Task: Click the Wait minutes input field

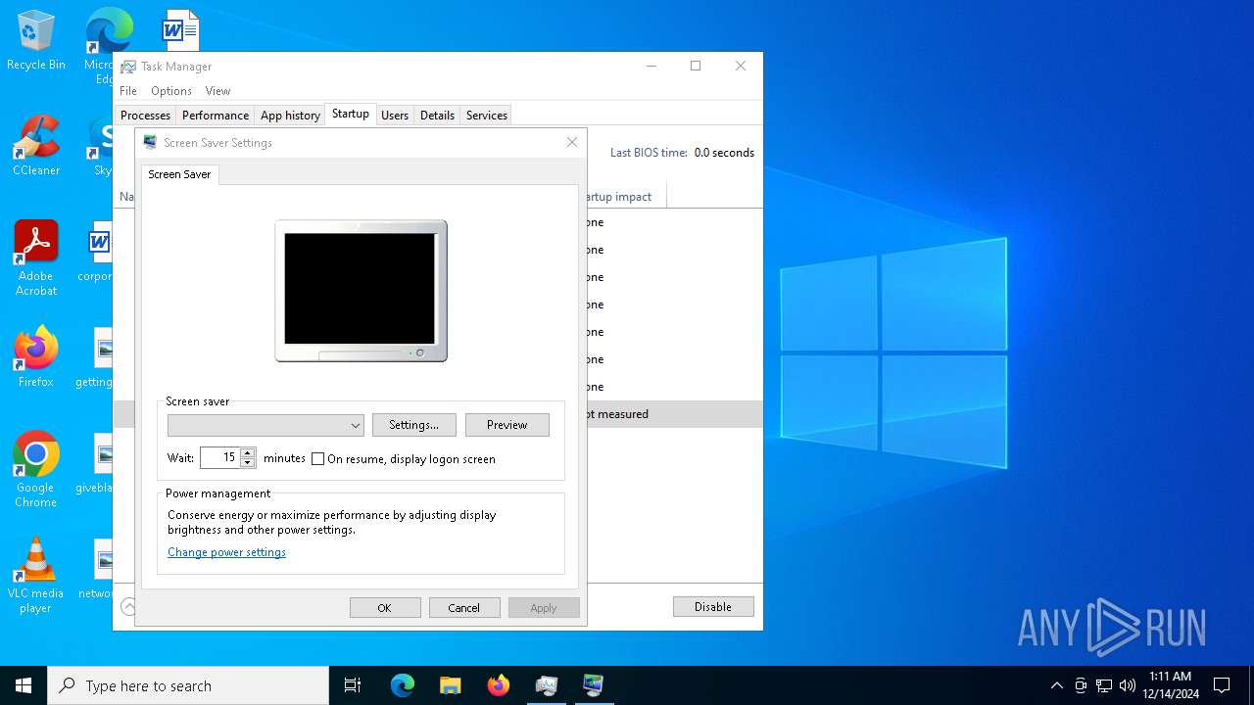Action: [x=220, y=457]
